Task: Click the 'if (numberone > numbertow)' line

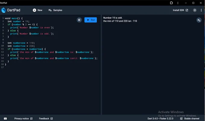Action: 27,49
